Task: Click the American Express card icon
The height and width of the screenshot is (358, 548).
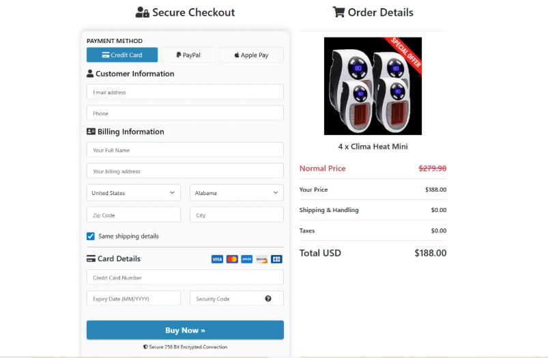Action: [x=246, y=259]
